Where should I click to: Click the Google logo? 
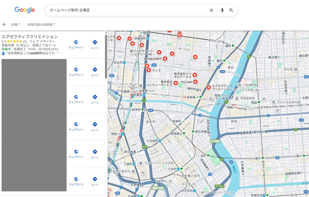tap(24, 10)
